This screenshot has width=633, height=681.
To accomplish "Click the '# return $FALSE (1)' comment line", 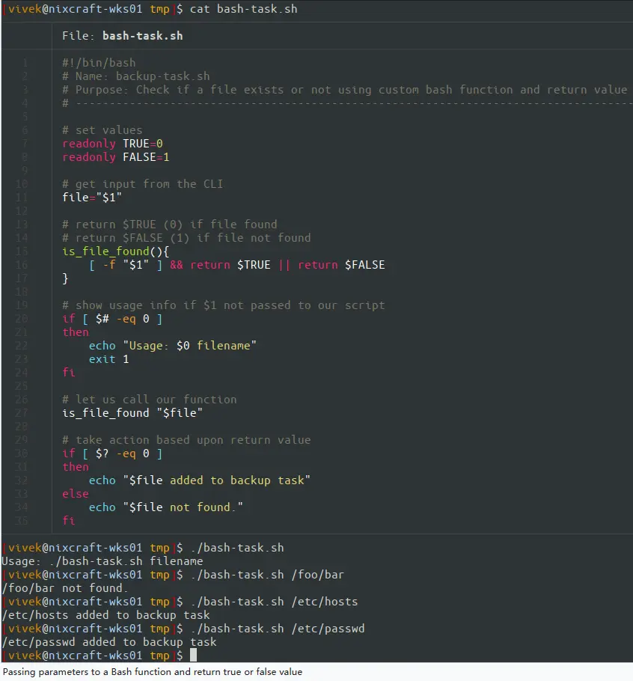I will coord(186,237).
